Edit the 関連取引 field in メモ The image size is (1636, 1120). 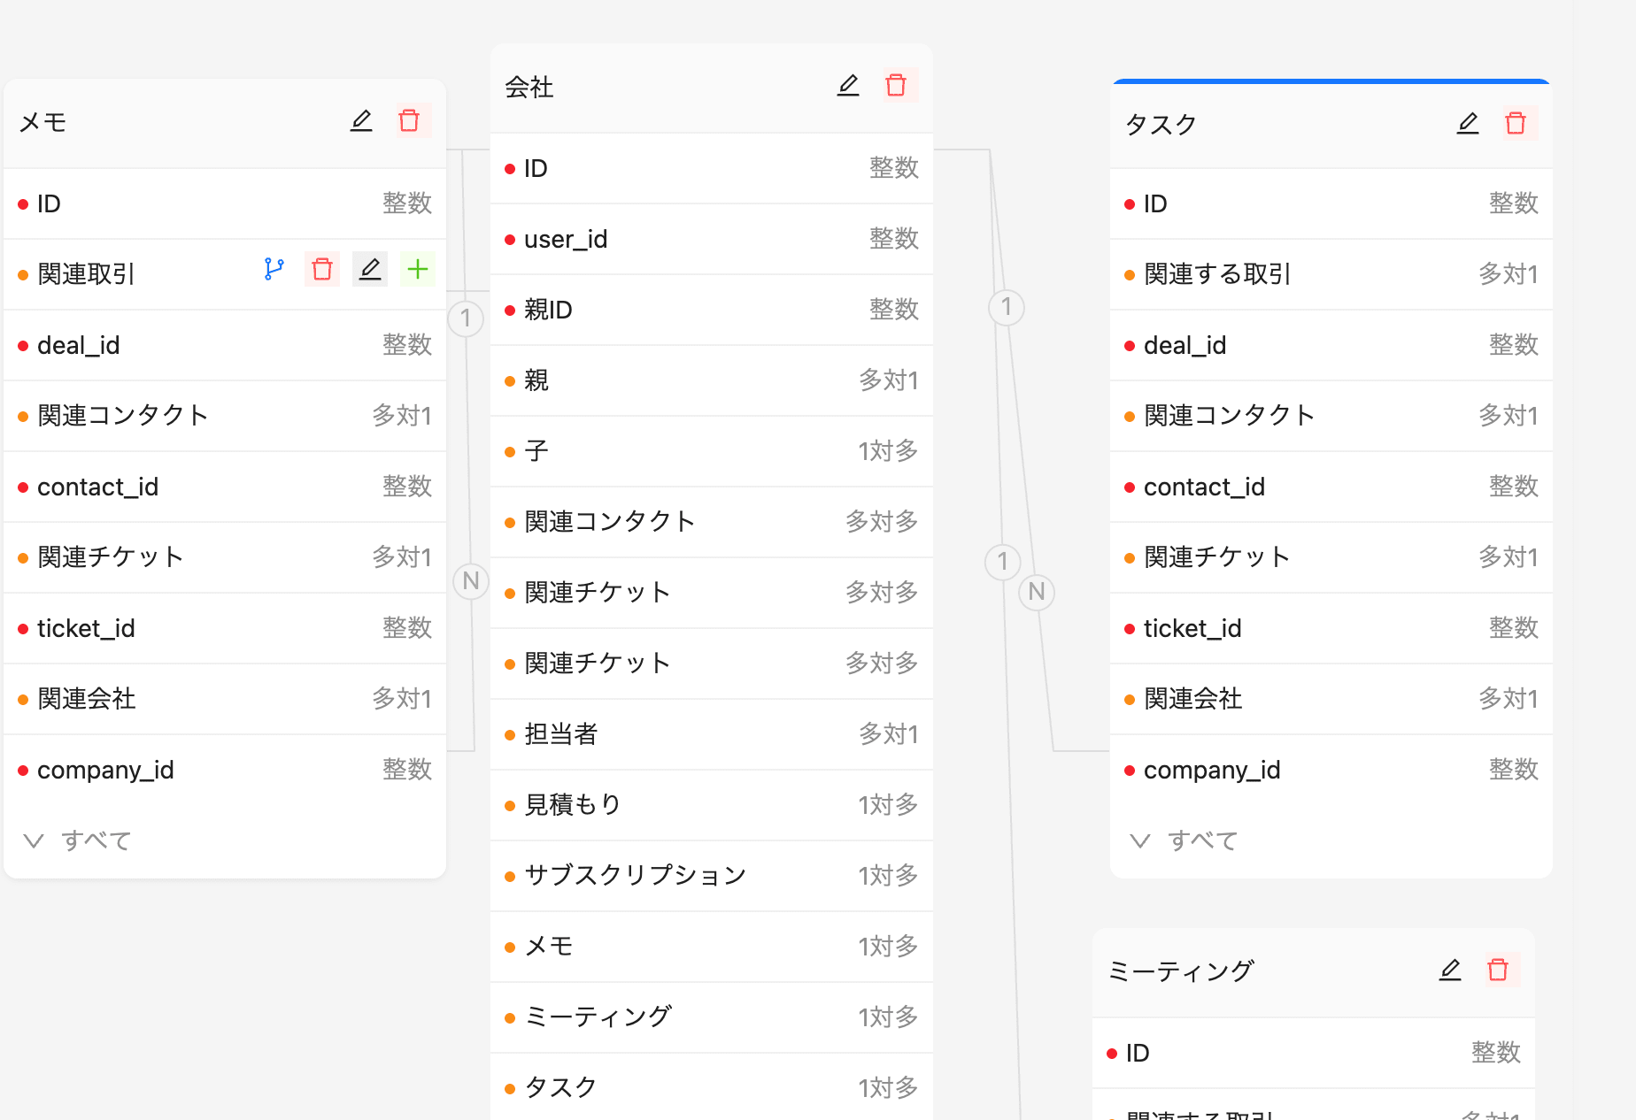[370, 269]
